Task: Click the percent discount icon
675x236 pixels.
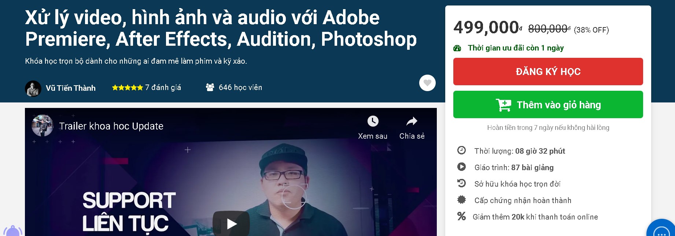Action: 461,216
